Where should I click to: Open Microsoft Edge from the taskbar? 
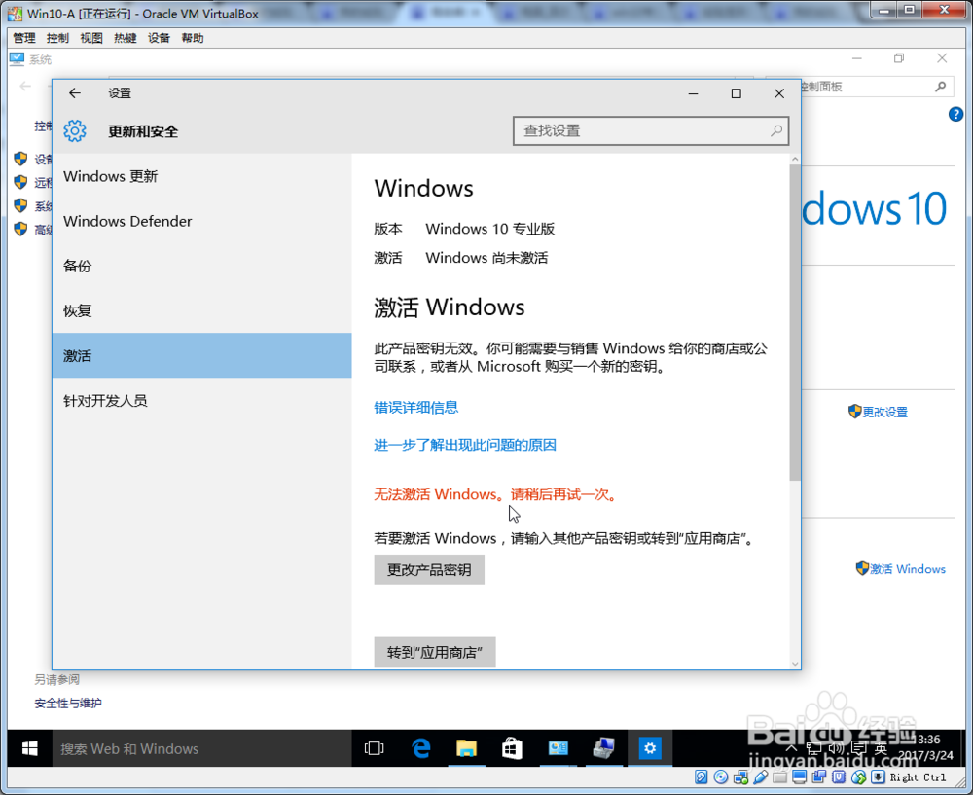[420, 748]
